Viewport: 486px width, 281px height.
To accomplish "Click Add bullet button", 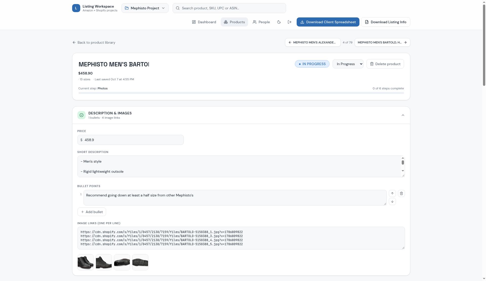I will pos(92,212).
